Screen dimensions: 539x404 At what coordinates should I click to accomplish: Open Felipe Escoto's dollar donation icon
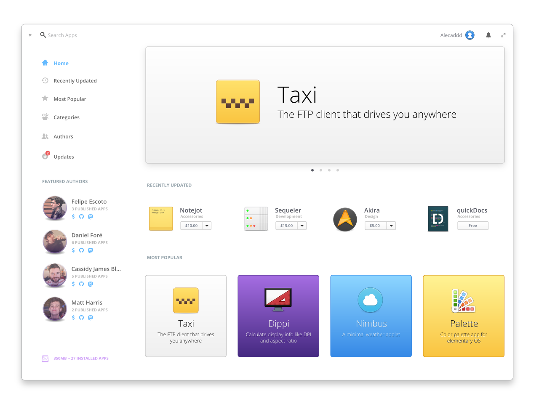pos(73,217)
